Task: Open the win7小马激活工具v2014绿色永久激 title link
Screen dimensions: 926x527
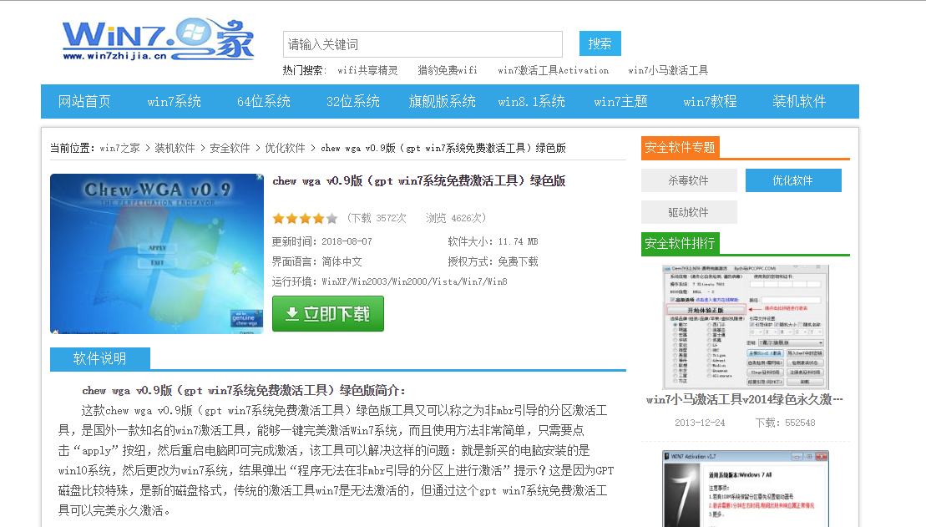Action: pyautogui.click(x=745, y=400)
